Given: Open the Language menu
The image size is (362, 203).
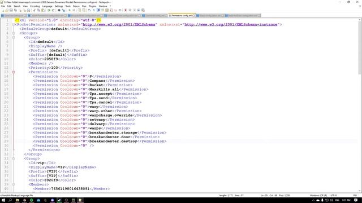Looking at the screenshot, I should 48,6.
